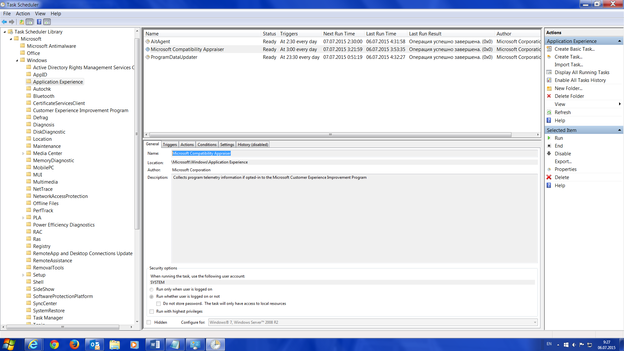Click the Up one level folder icon
624x351 pixels.
click(x=21, y=22)
